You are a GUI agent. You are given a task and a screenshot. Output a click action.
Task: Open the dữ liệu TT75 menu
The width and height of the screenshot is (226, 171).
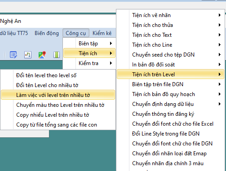tap(14, 33)
